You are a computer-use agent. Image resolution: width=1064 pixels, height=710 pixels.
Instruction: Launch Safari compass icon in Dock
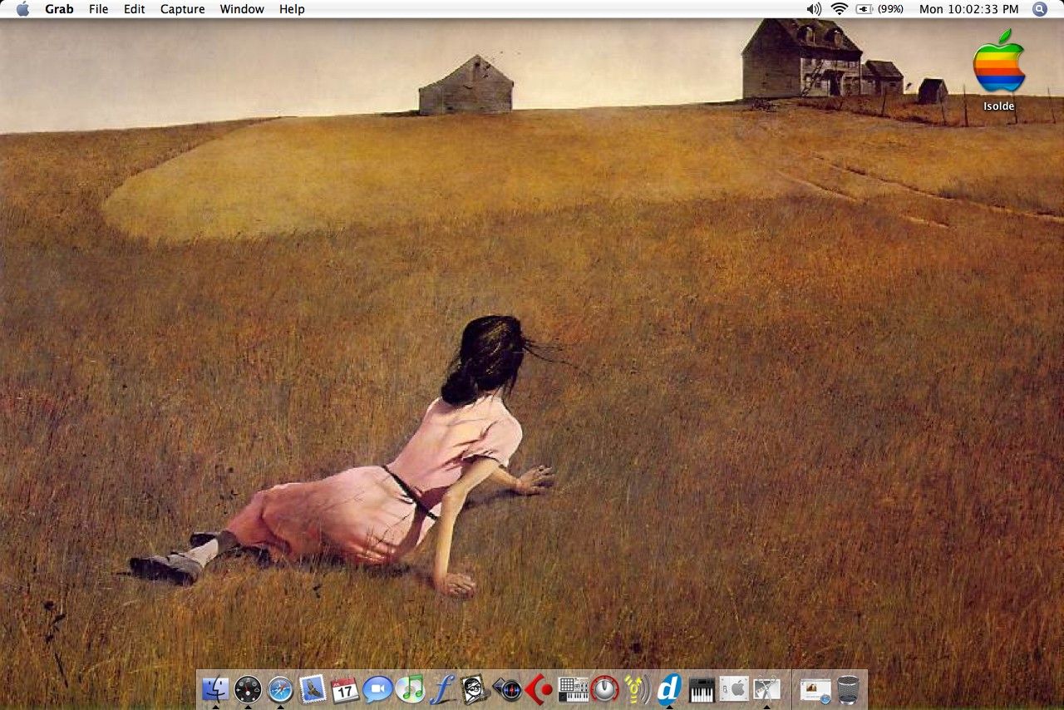click(280, 688)
